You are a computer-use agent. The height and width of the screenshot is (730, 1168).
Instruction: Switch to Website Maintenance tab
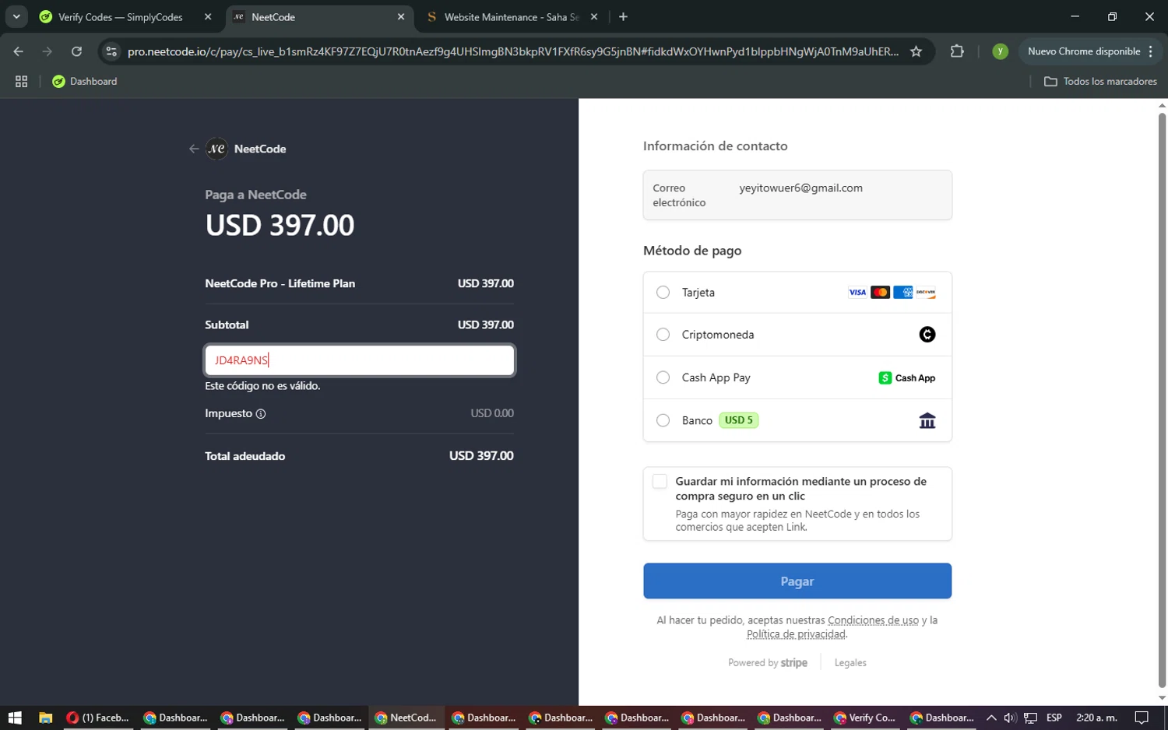(512, 17)
